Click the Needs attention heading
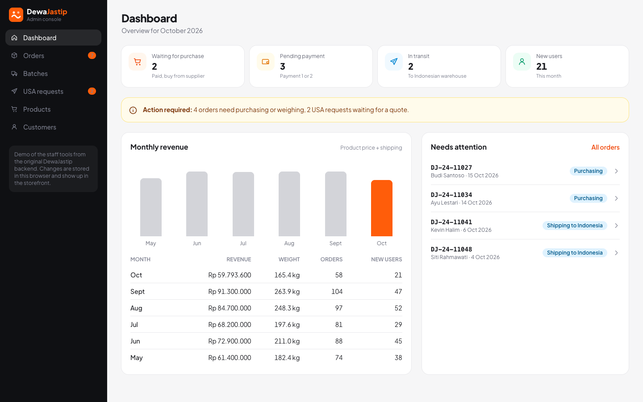 (459, 147)
